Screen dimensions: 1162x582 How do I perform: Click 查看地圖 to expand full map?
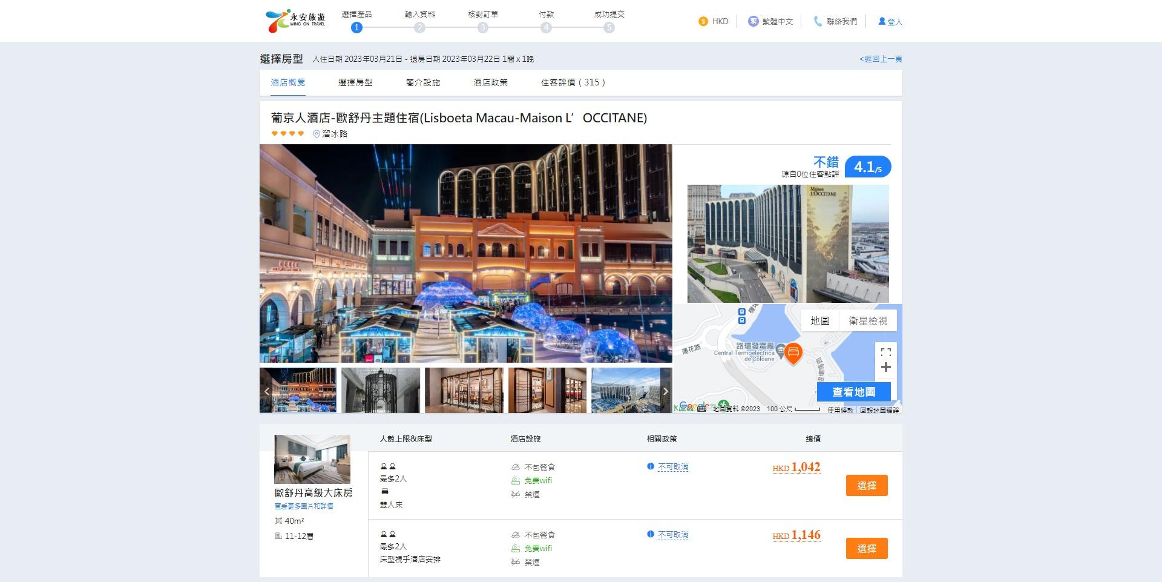coord(855,391)
